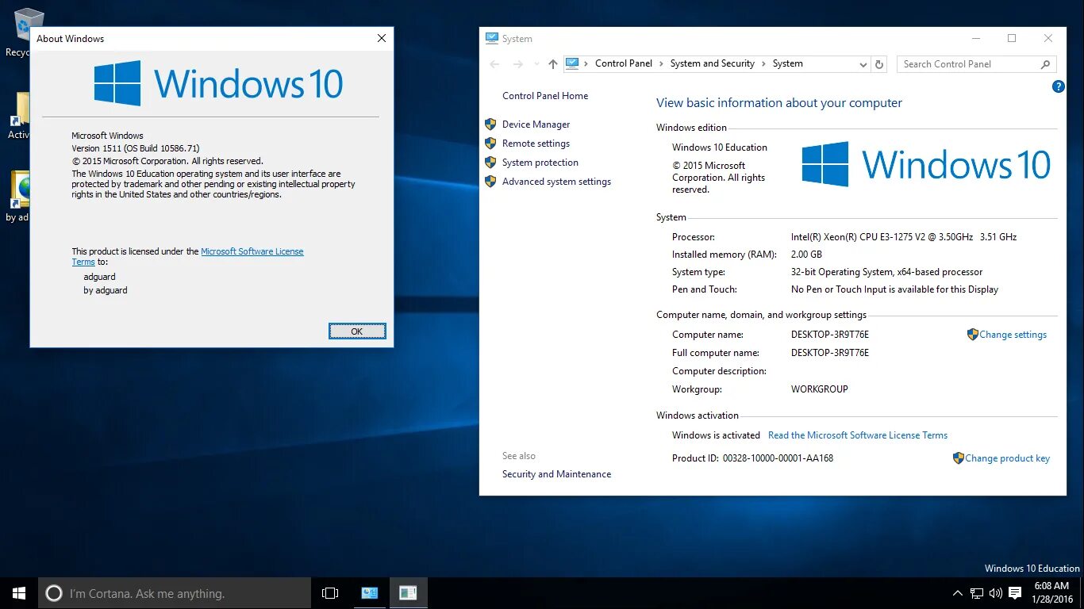Click the search magnifier icon in Control Panel
Screen dimensions: 1084x609
click(x=1045, y=64)
